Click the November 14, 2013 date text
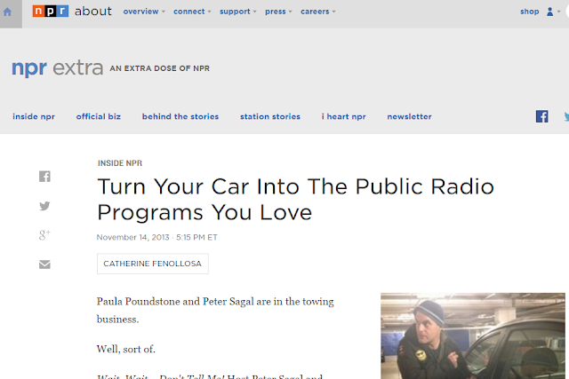The height and width of the screenshot is (379, 569). point(132,237)
